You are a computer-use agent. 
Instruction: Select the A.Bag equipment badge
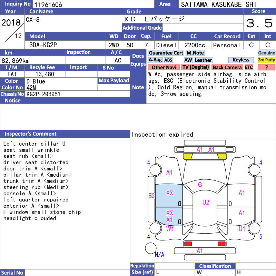155,60
